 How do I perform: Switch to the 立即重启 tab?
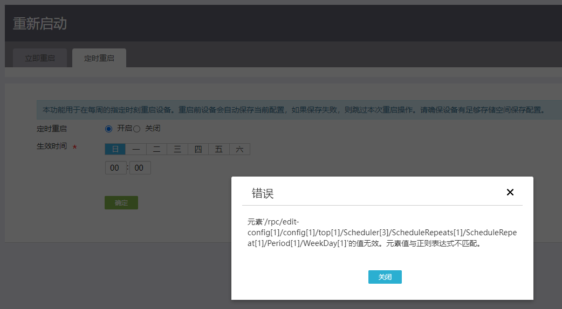coord(40,58)
